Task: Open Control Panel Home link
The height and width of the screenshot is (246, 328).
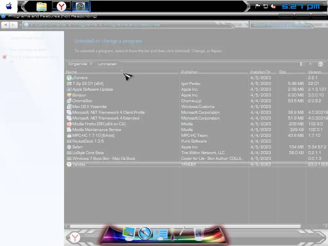Action: point(27,38)
